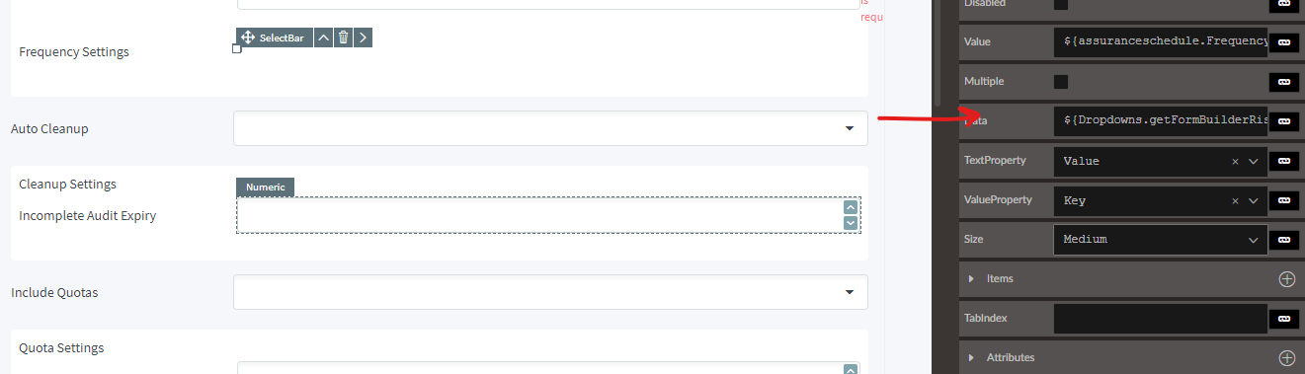This screenshot has height=374, width=1305.
Task: Expand the Attributes section
Action: point(972,358)
